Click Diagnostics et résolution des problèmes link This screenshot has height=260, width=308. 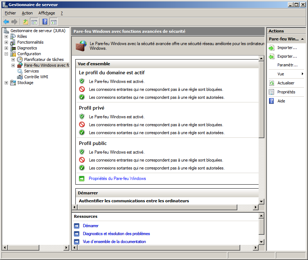tap(116, 234)
